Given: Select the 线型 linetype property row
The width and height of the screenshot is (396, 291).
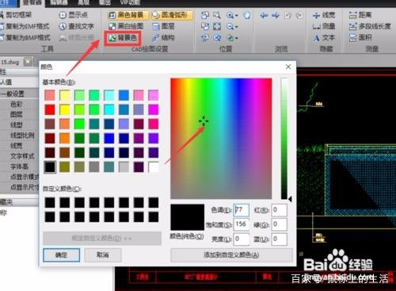Looking at the screenshot, I should pyautogui.click(x=19, y=124).
